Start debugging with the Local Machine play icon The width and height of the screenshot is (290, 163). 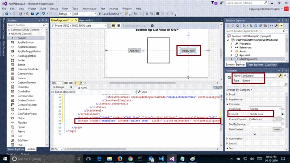pyautogui.click(x=100, y=14)
